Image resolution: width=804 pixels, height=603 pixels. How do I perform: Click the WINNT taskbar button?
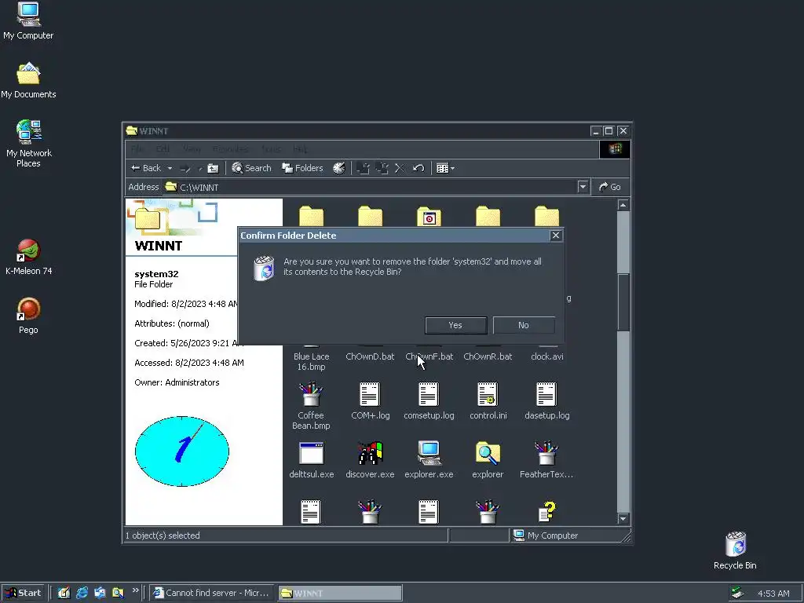tap(340, 593)
